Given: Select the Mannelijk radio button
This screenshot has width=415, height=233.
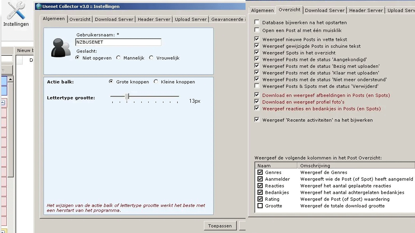Looking at the screenshot, I should [x=119, y=58].
